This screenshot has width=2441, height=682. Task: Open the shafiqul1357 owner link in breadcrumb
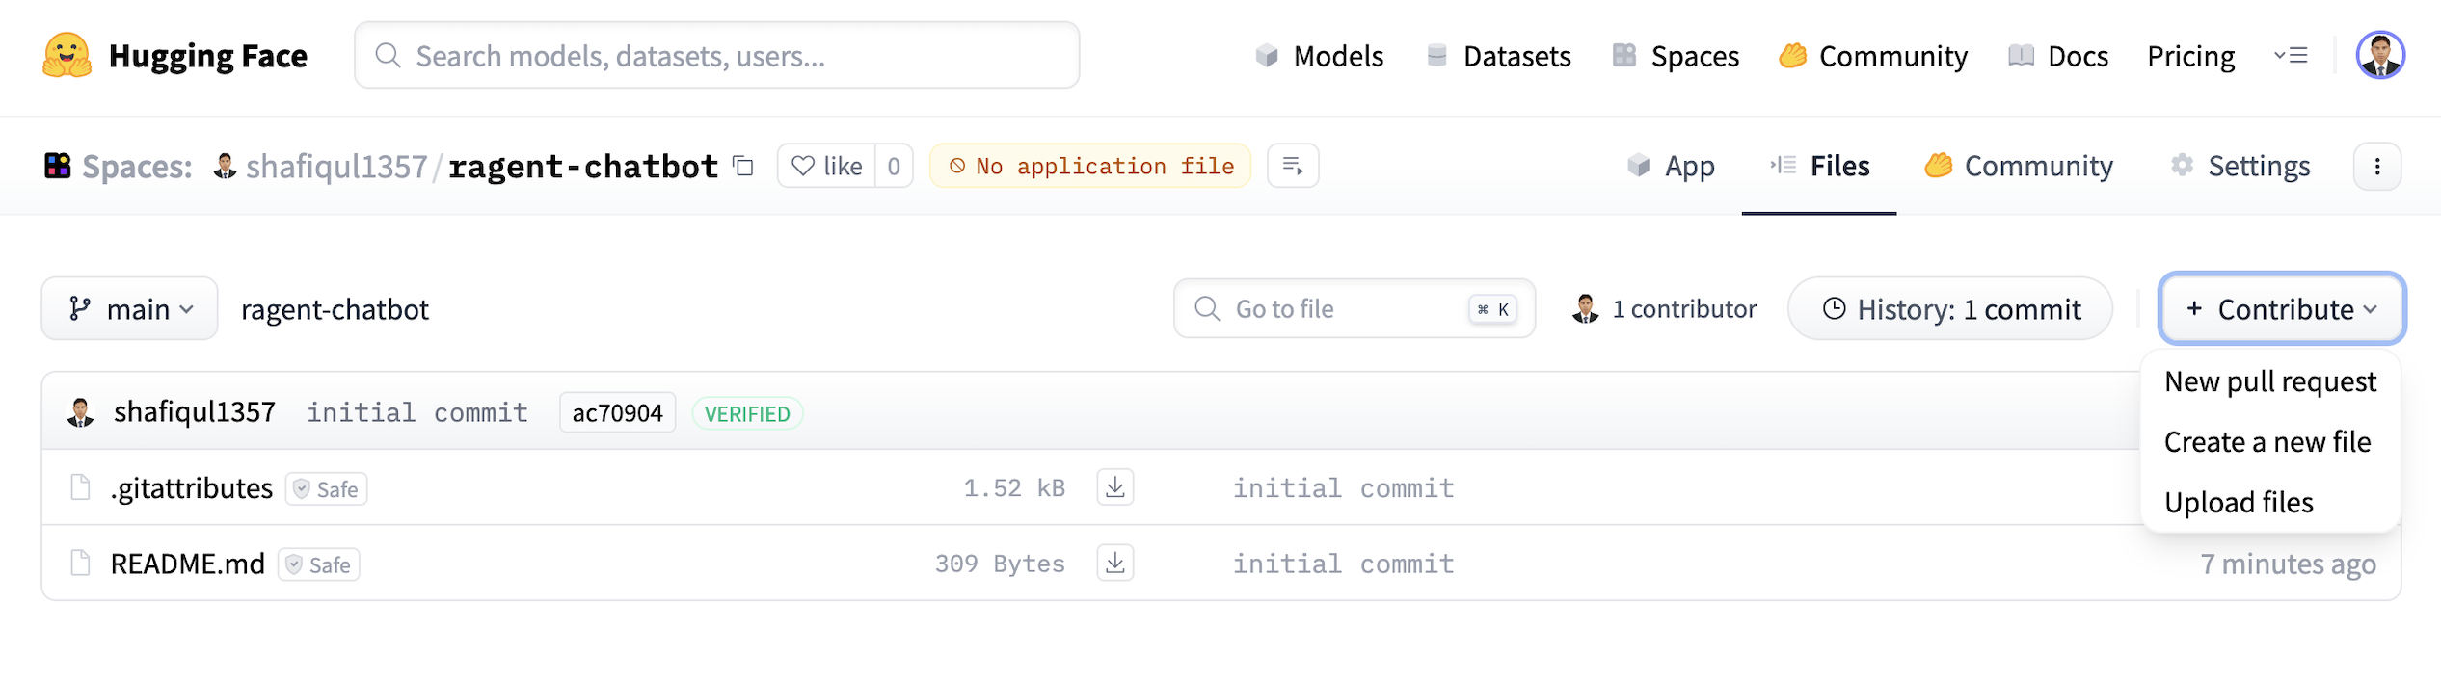point(336,167)
